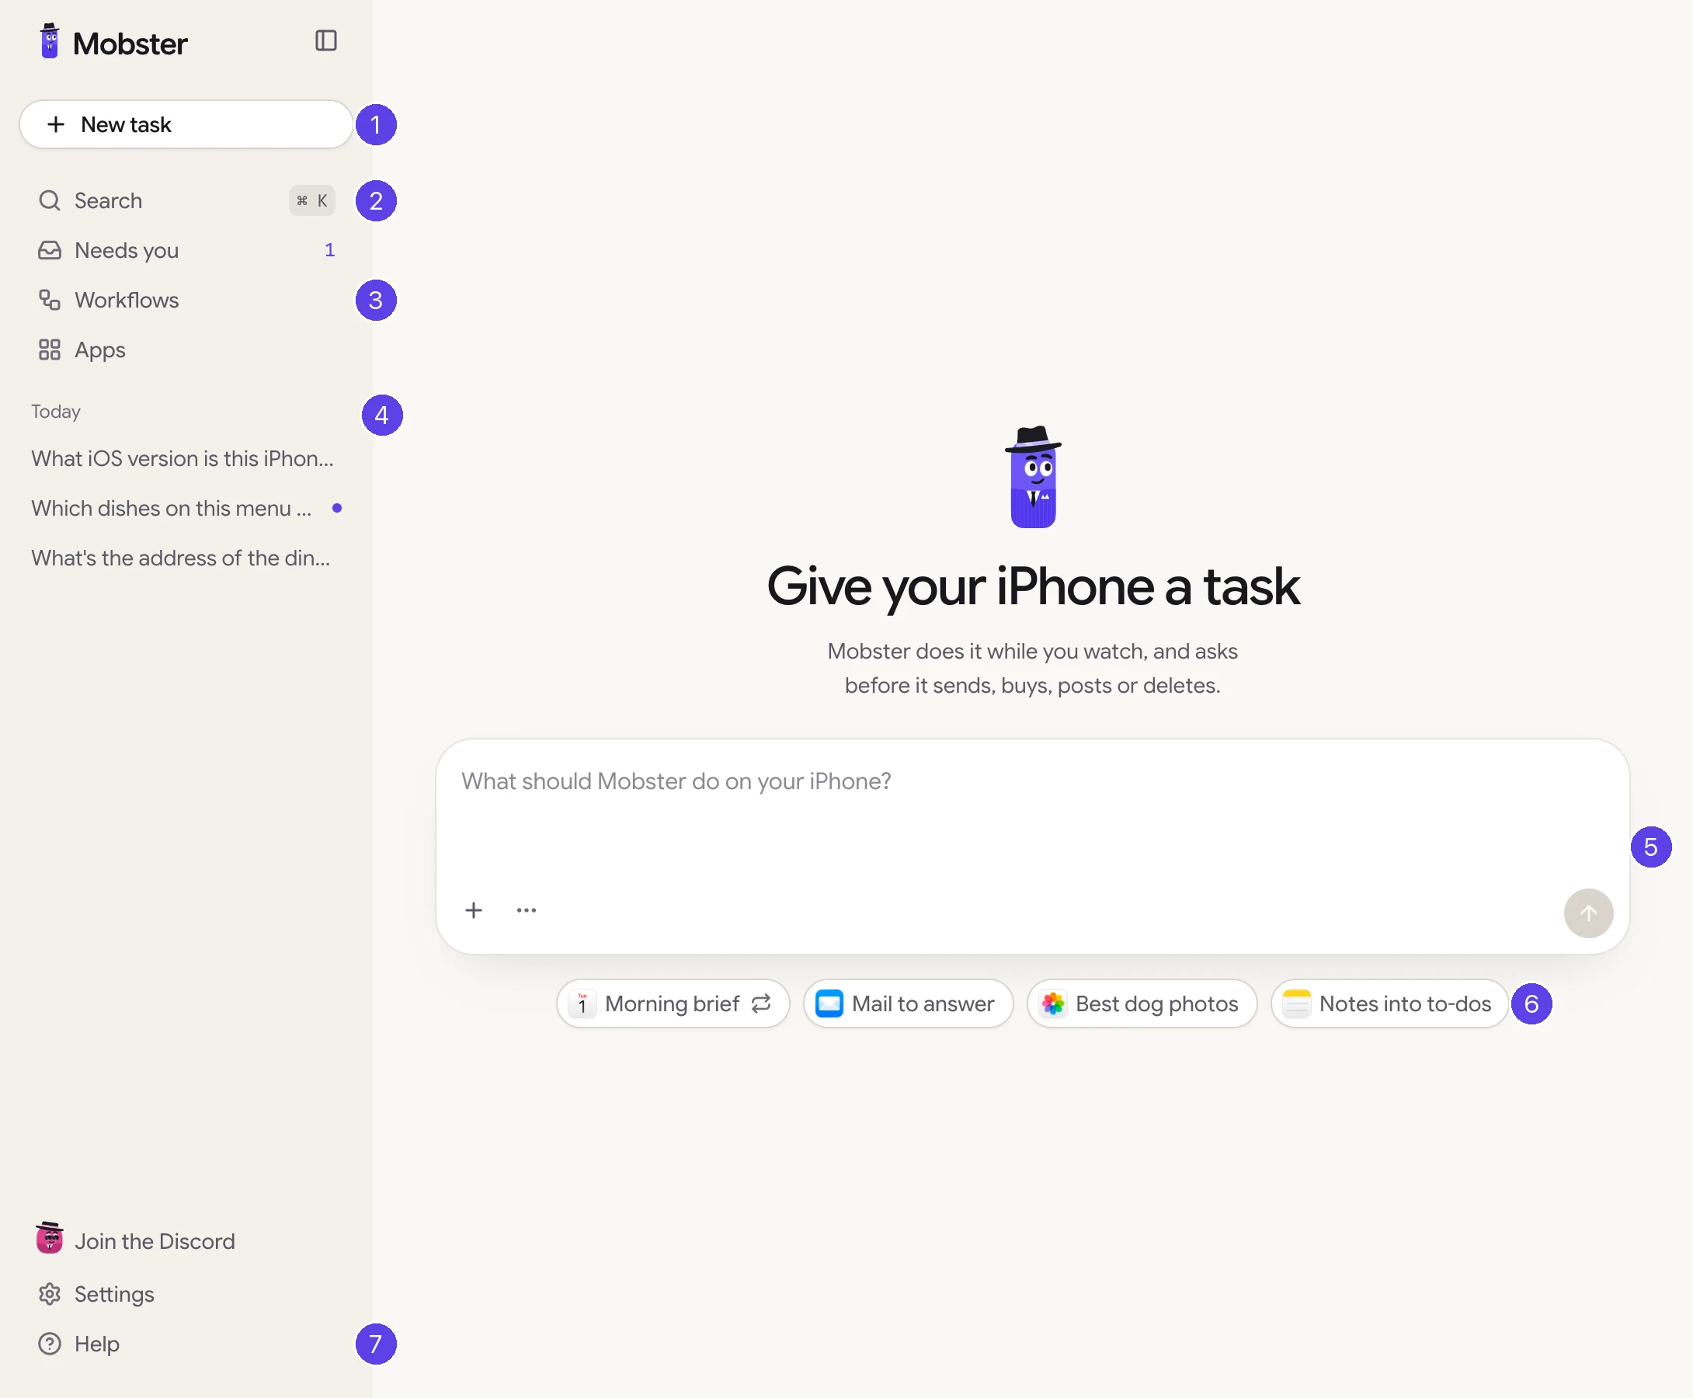Screen dimensions: 1693x1398
Task: Choose the Morning brief suggestion
Action: pyautogui.click(x=673, y=1003)
